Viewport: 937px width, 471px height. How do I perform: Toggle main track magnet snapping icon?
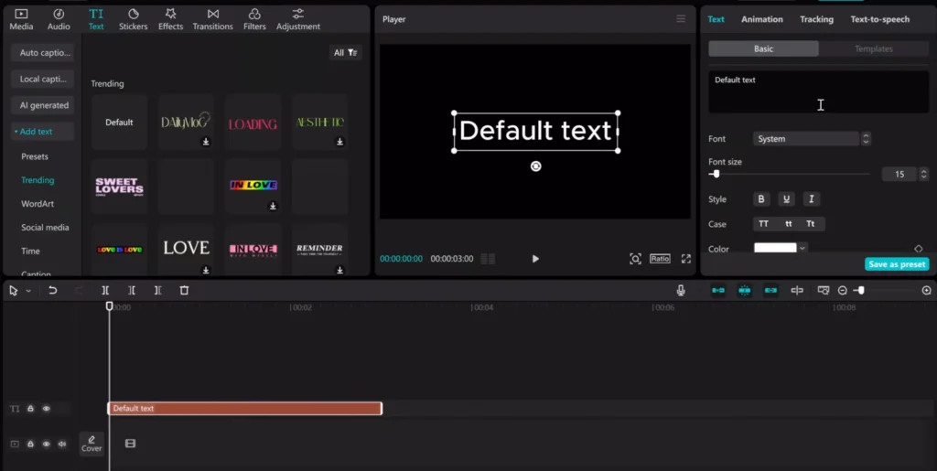pos(717,290)
